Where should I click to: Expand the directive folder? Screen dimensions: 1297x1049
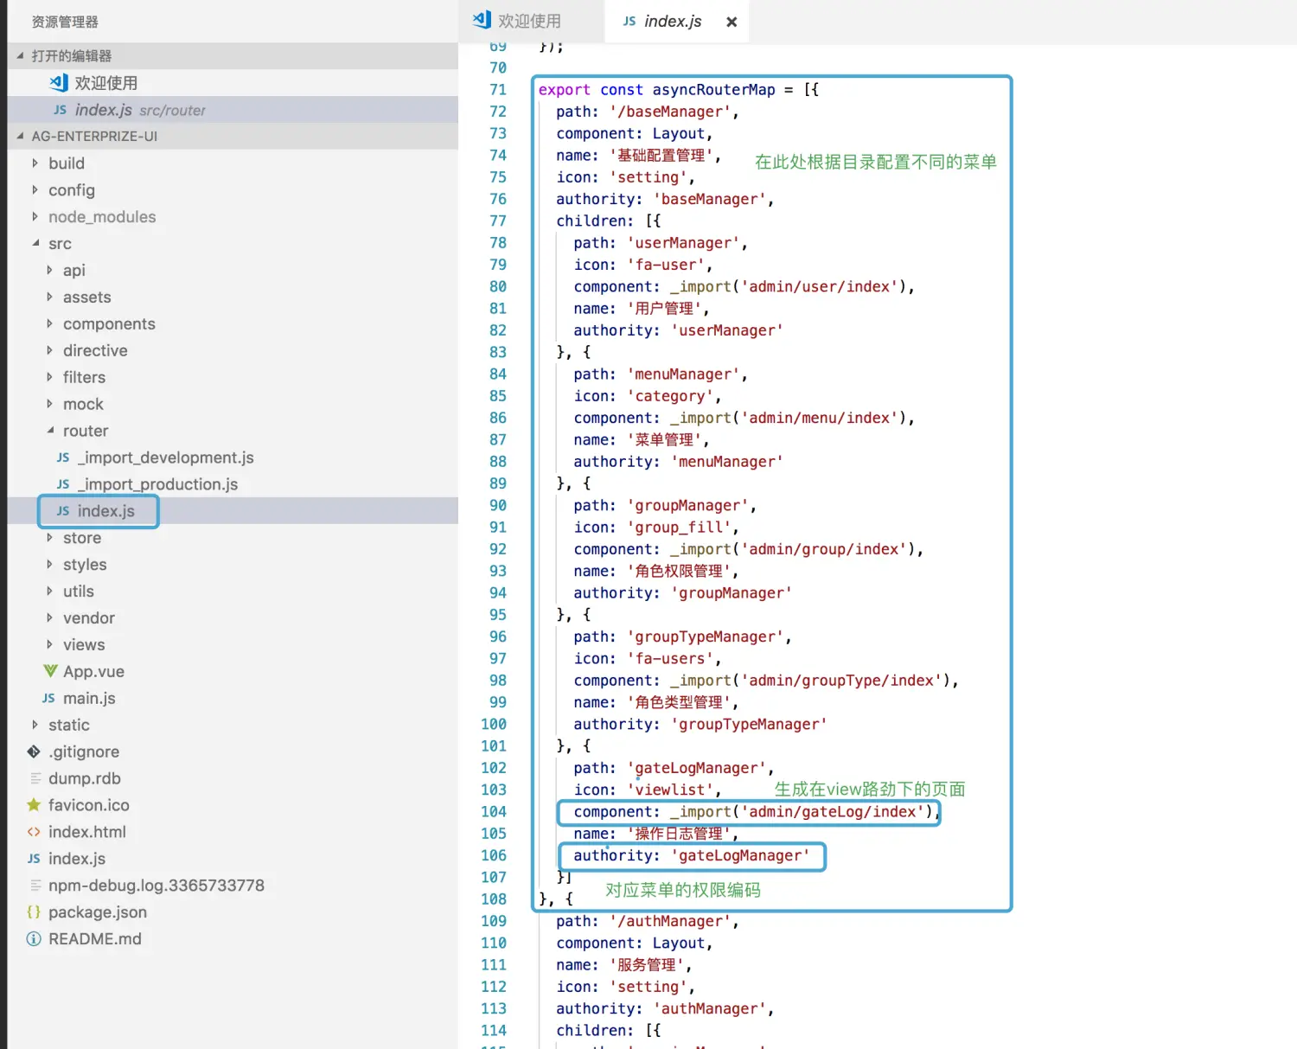(x=49, y=350)
